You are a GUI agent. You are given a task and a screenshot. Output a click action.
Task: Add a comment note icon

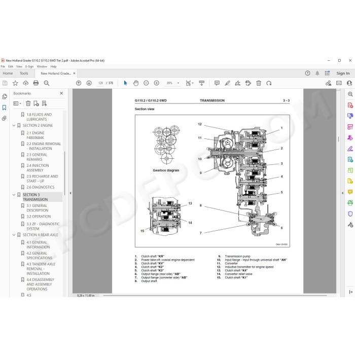pyautogui.click(x=217, y=83)
